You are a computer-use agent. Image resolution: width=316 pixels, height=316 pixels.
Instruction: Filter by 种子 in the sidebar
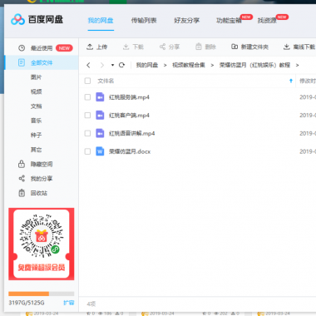click(x=36, y=135)
